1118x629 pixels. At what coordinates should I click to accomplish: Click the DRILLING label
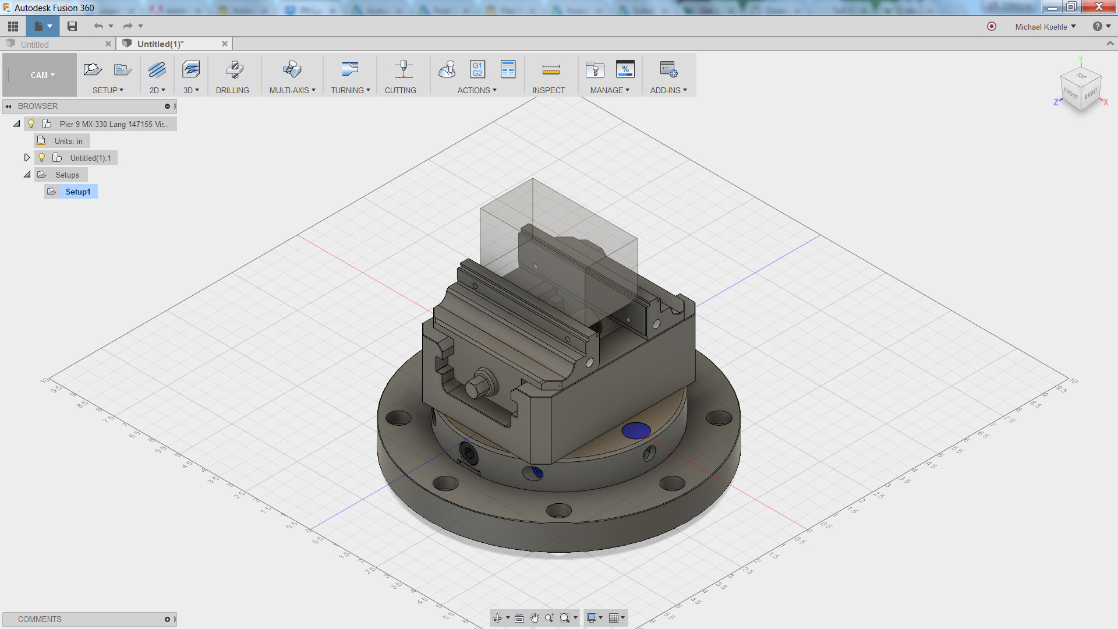click(232, 90)
